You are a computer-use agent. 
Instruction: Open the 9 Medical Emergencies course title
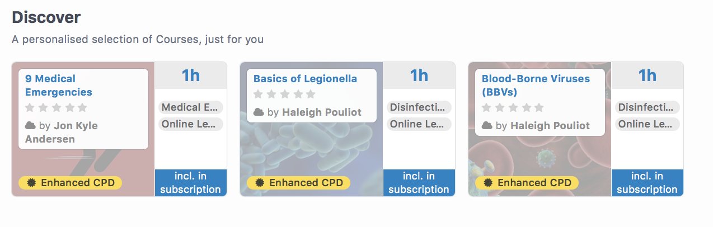click(x=58, y=86)
